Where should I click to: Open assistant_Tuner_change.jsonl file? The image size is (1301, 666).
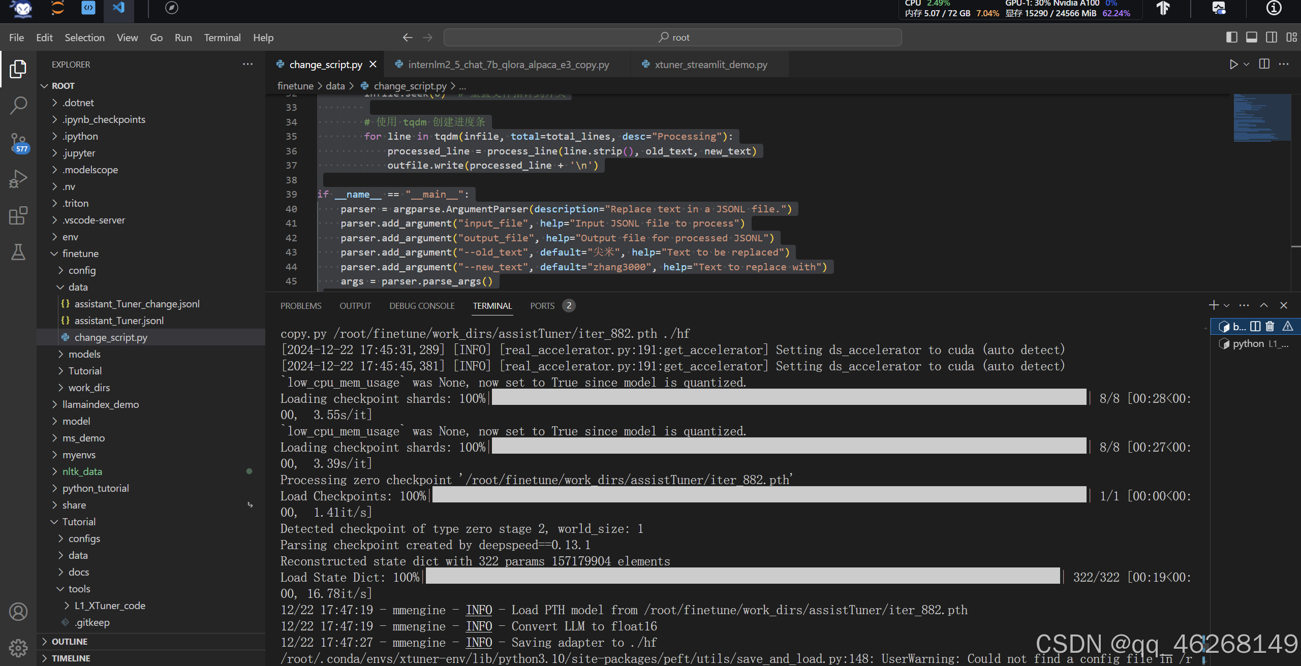pos(137,304)
